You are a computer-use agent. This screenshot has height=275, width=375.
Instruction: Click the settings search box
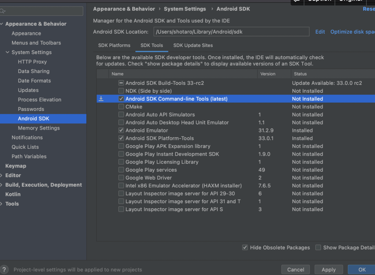point(41,11)
